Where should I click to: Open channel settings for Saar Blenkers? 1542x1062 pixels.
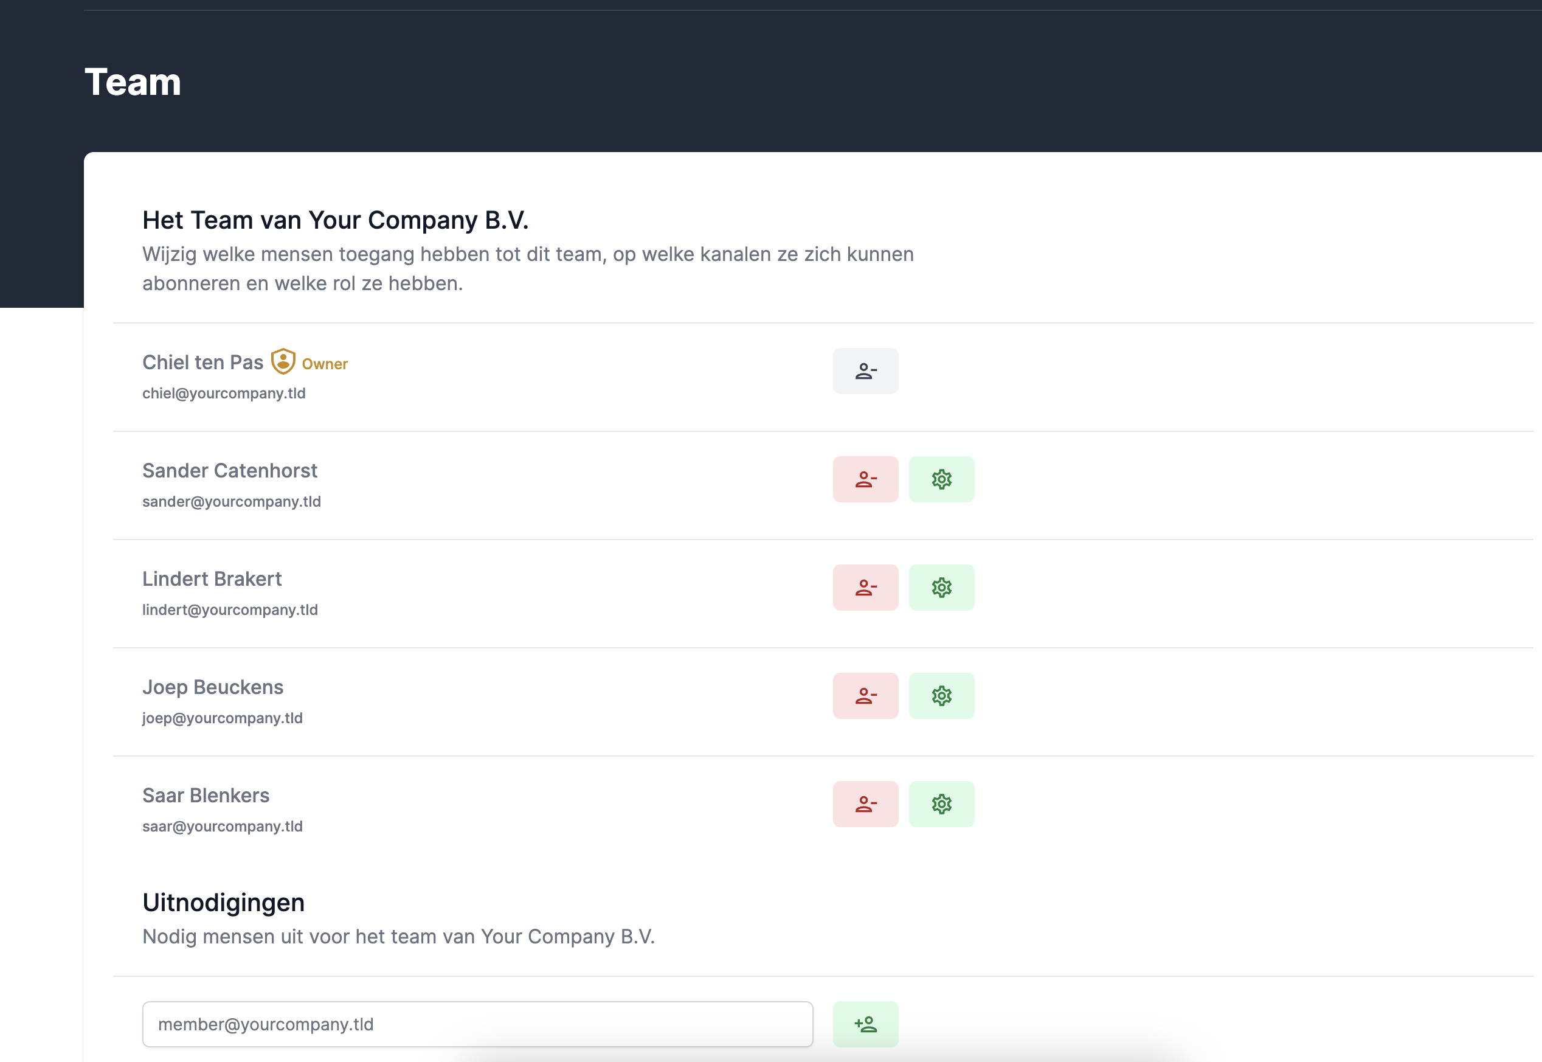click(x=941, y=804)
